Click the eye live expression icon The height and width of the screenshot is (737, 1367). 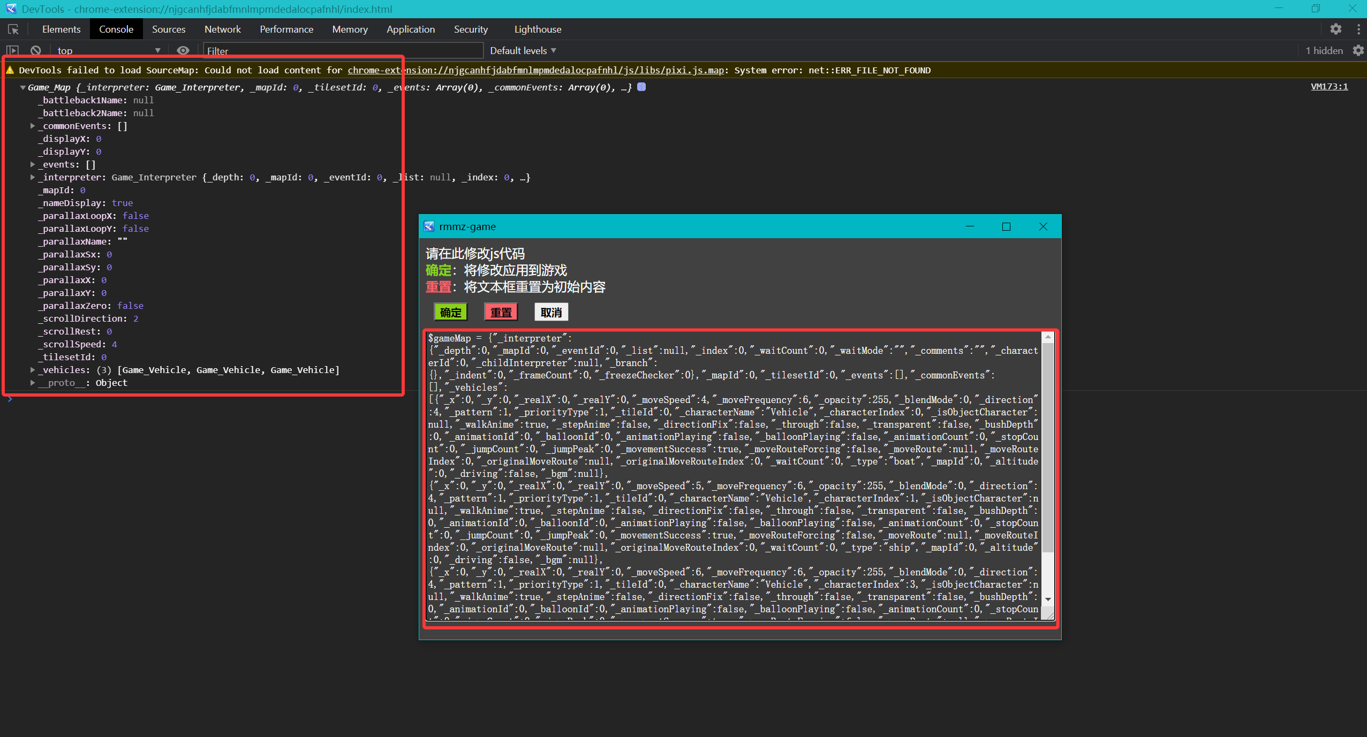pos(183,50)
